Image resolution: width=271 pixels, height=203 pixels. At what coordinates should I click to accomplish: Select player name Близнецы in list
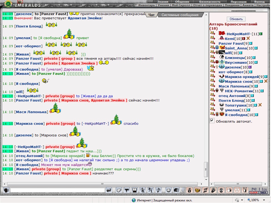coord(235,58)
